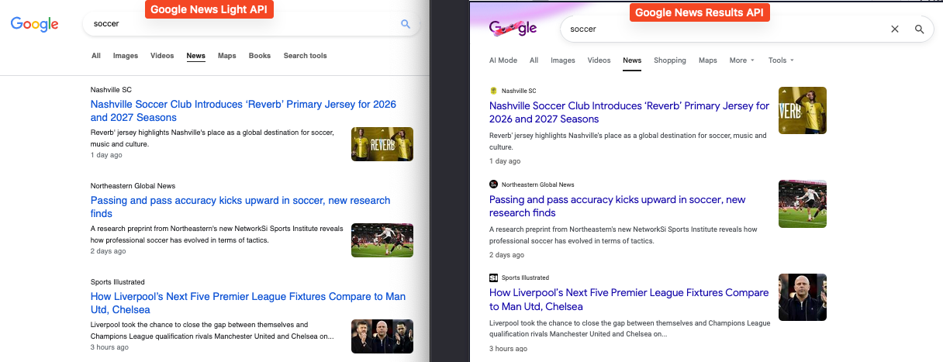Click the '2 days ago' timestamp in the Light API window
This screenshot has height=362, width=943.
point(108,251)
